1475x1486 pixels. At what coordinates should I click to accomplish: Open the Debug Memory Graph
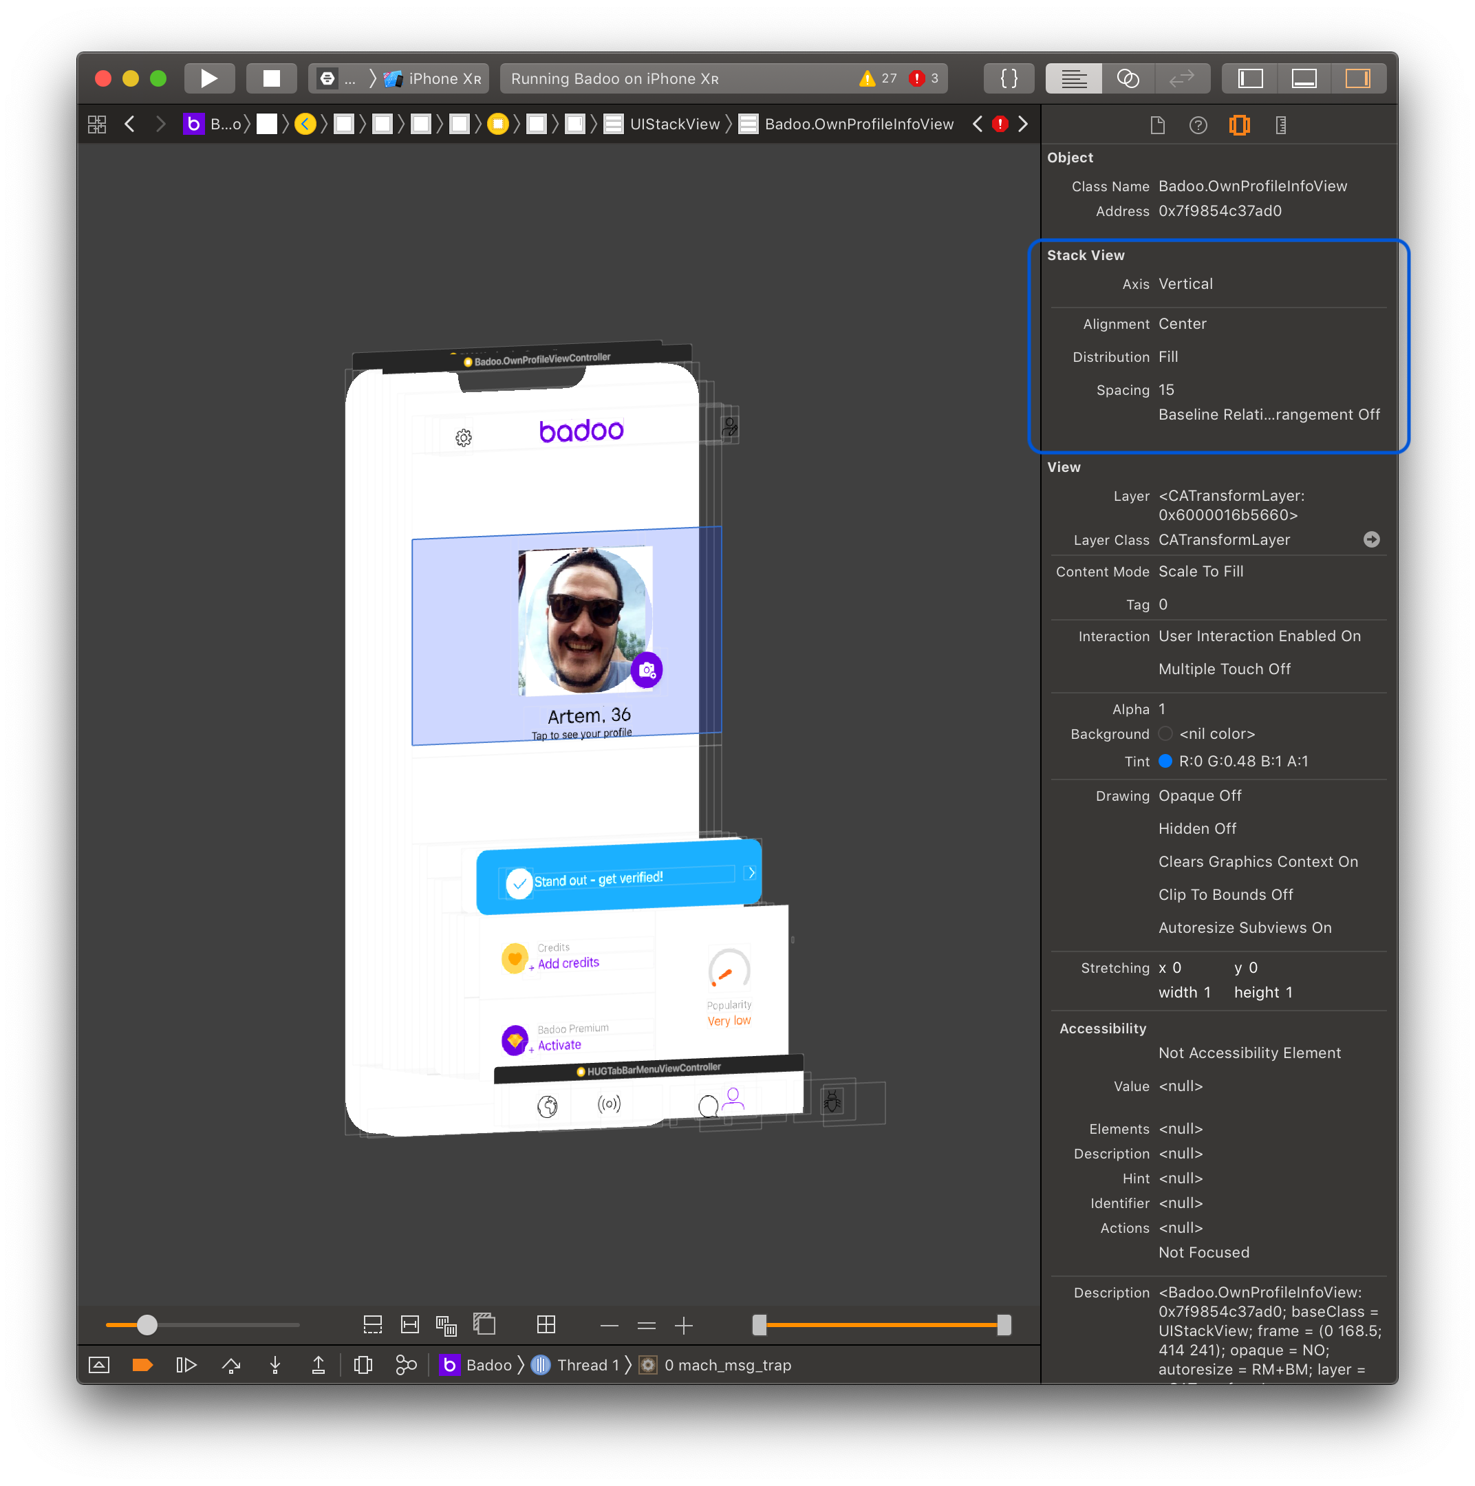coord(406,1365)
